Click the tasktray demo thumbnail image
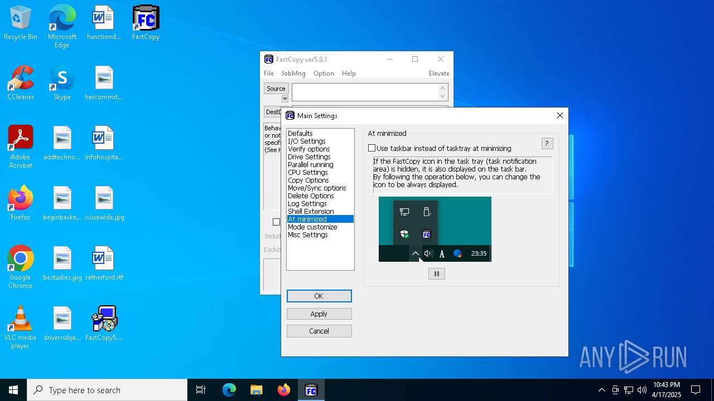 [435, 229]
